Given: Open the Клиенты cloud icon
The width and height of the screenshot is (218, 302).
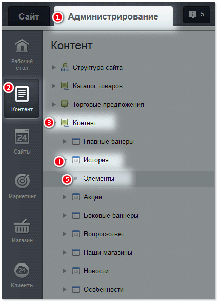Looking at the screenshot, I should pos(22,270).
